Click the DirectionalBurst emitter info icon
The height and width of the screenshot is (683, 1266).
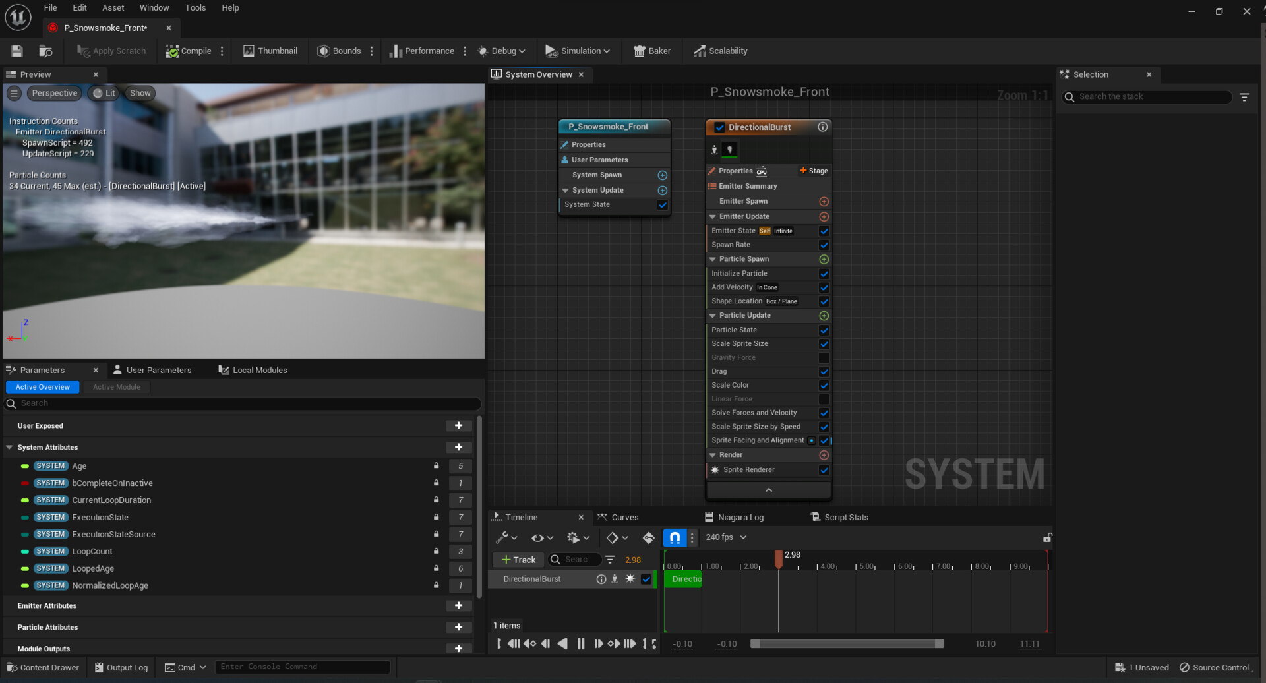(x=822, y=127)
